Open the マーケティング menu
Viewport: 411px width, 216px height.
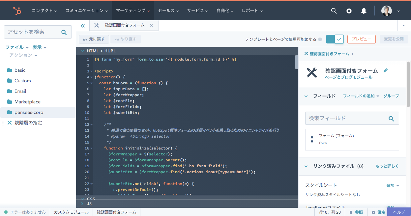tap(132, 11)
